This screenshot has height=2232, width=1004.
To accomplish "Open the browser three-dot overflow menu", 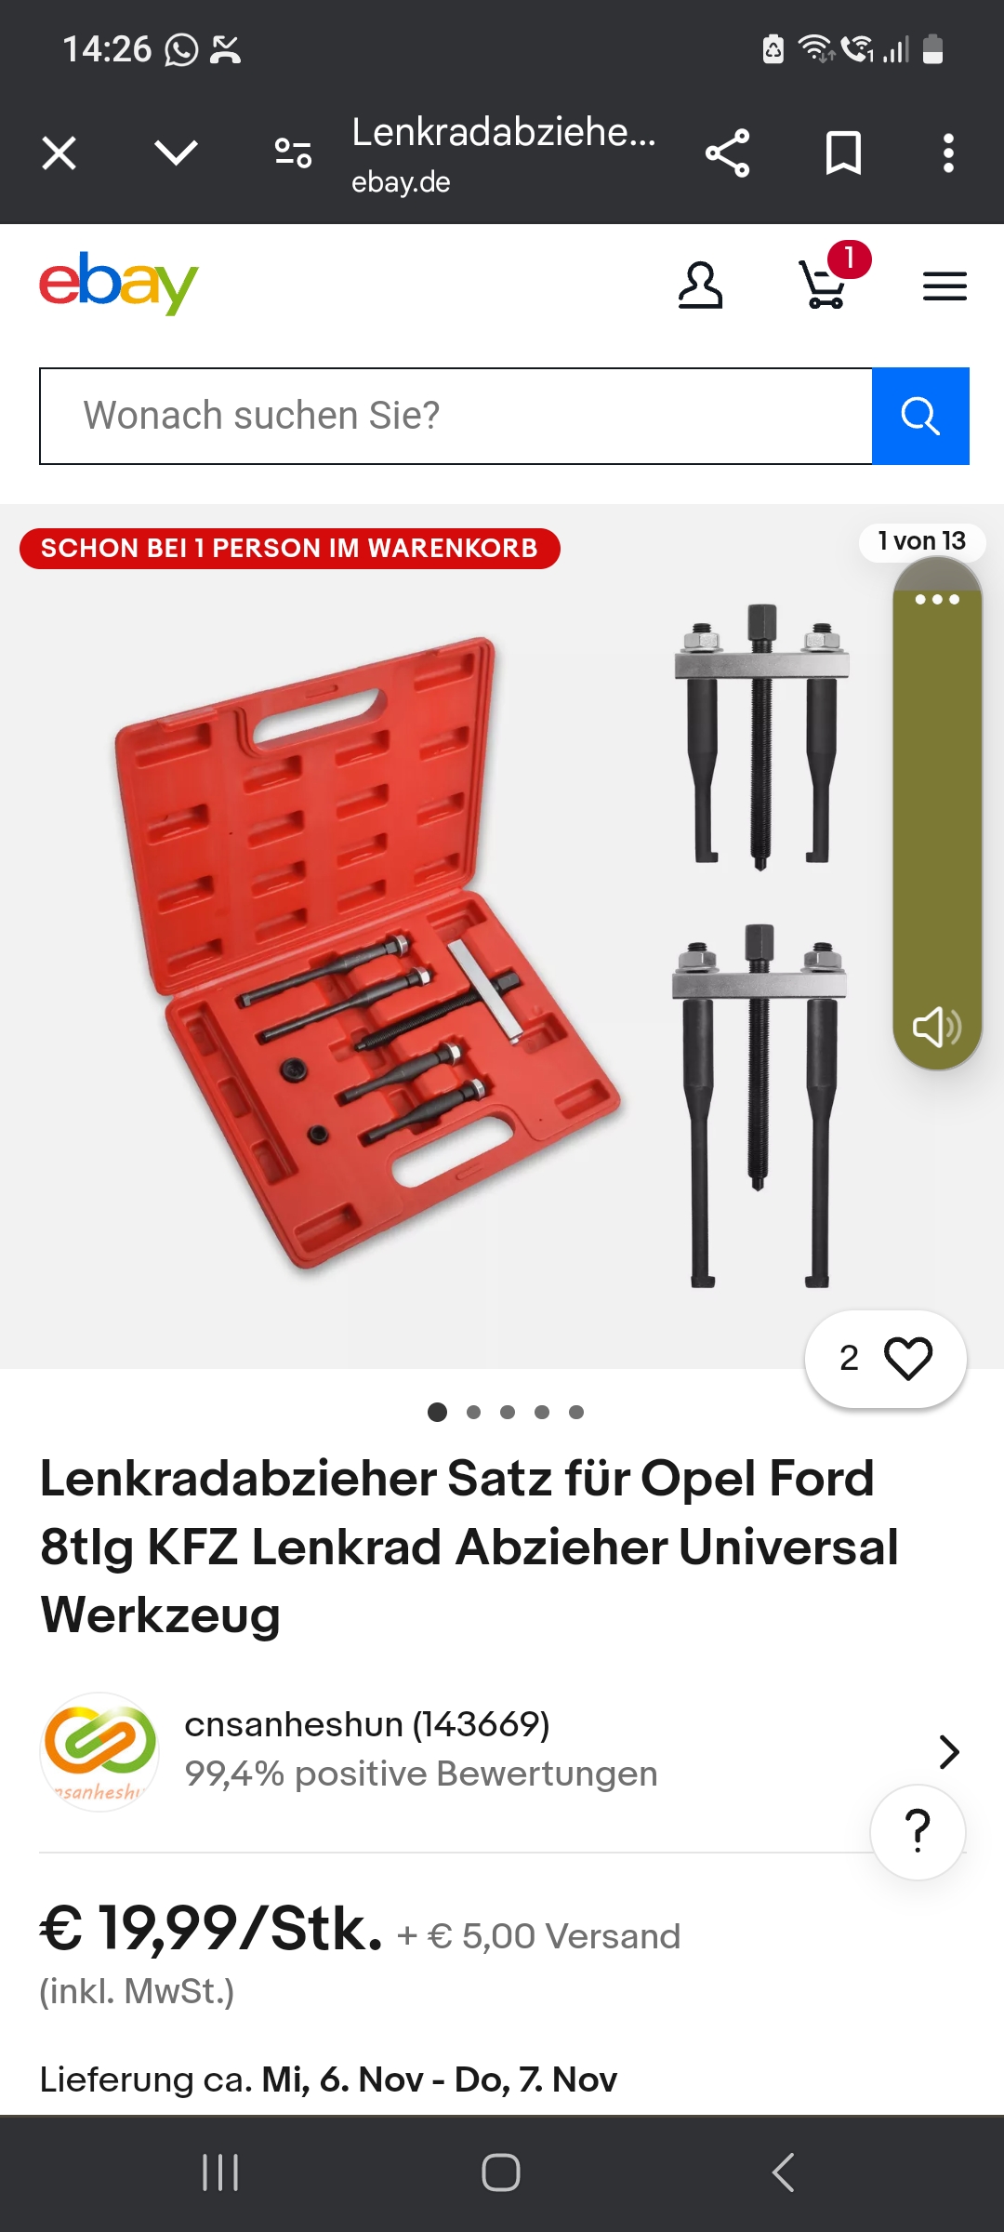I will tap(948, 153).
